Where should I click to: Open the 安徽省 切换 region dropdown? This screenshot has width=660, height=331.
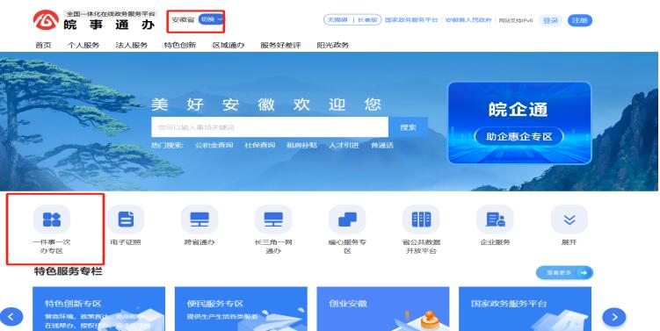211,19
